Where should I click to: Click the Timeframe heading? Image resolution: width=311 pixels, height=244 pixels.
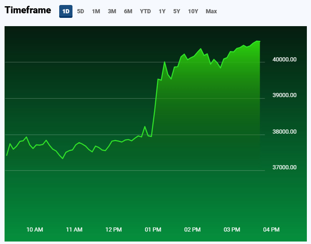[28, 10]
